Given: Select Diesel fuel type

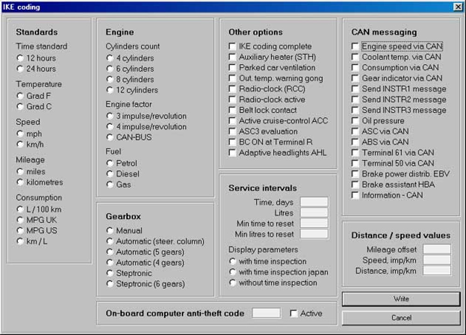Looking at the screenshot, I should click(x=110, y=174).
